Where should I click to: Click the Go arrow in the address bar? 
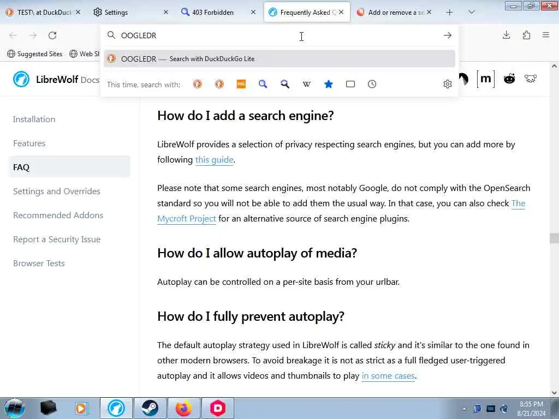click(x=448, y=35)
